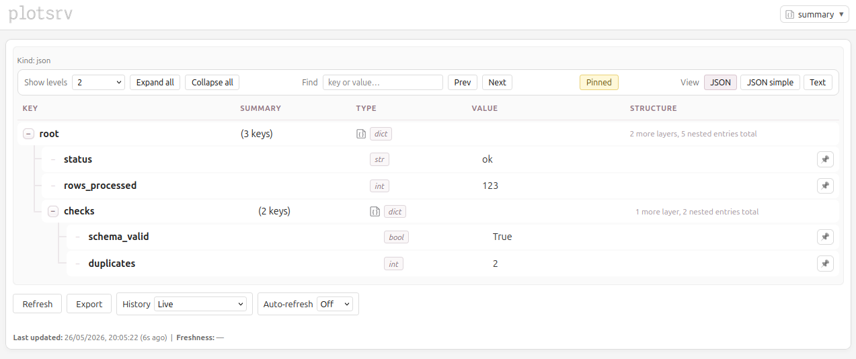
Task: Pin the status row
Action: tap(825, 159)
